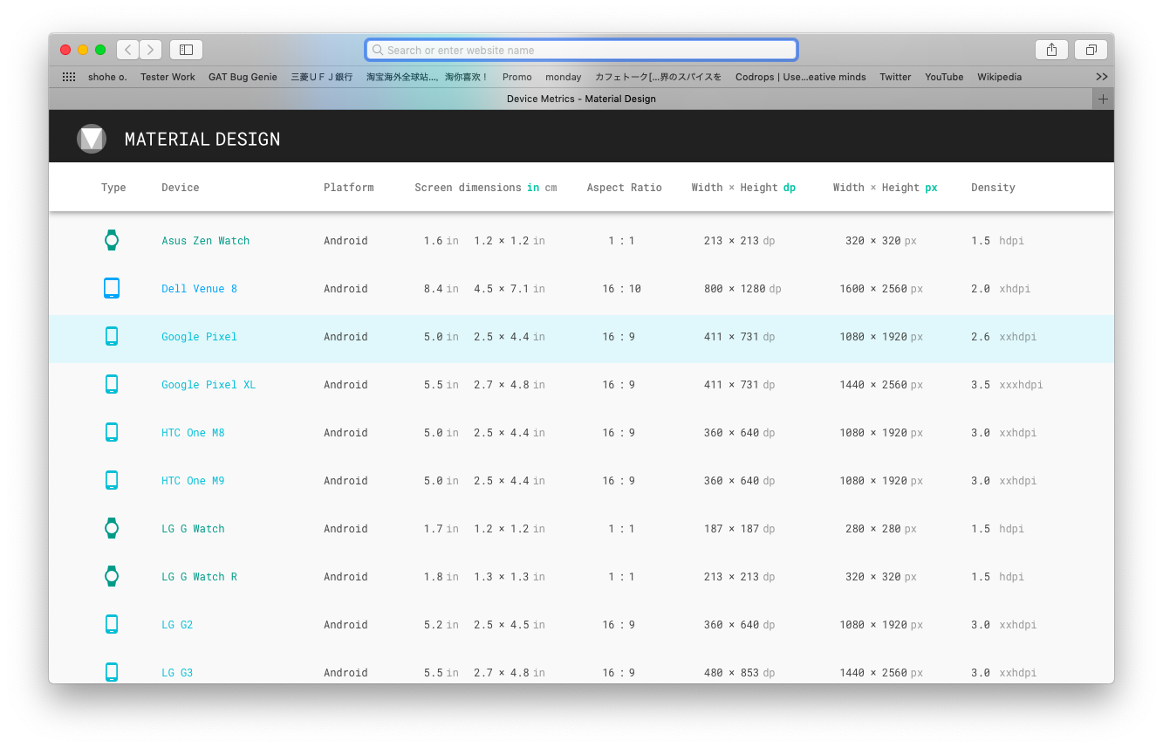Open the LG G2 link
This screenshot has height=748, width=1163.
click(x=177, y=625)
